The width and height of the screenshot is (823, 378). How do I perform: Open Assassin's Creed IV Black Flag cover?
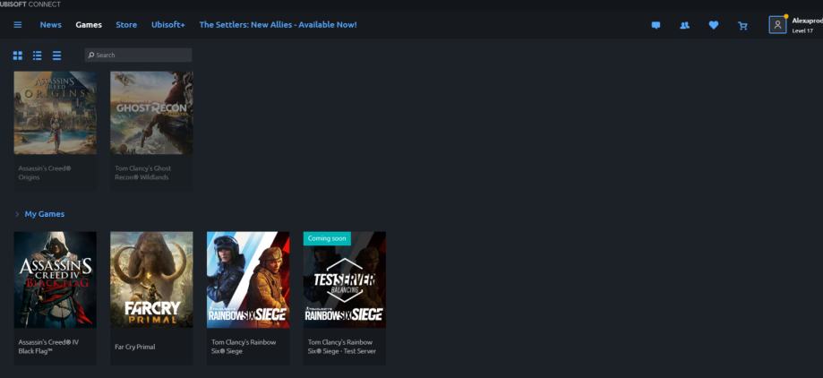coord(56,279)
